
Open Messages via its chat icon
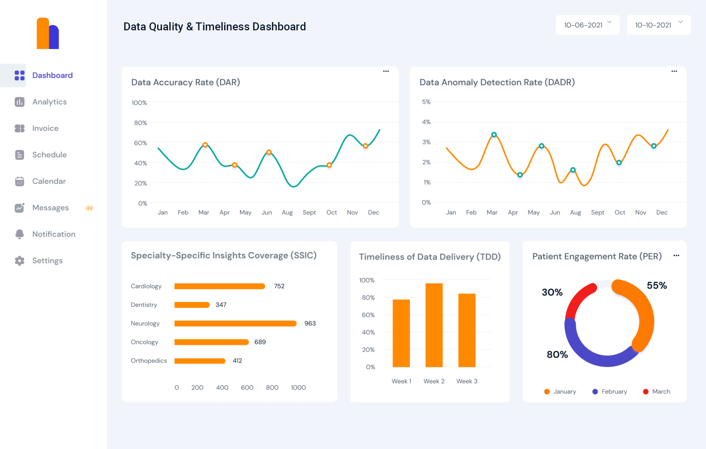click(x=19, y=207)
